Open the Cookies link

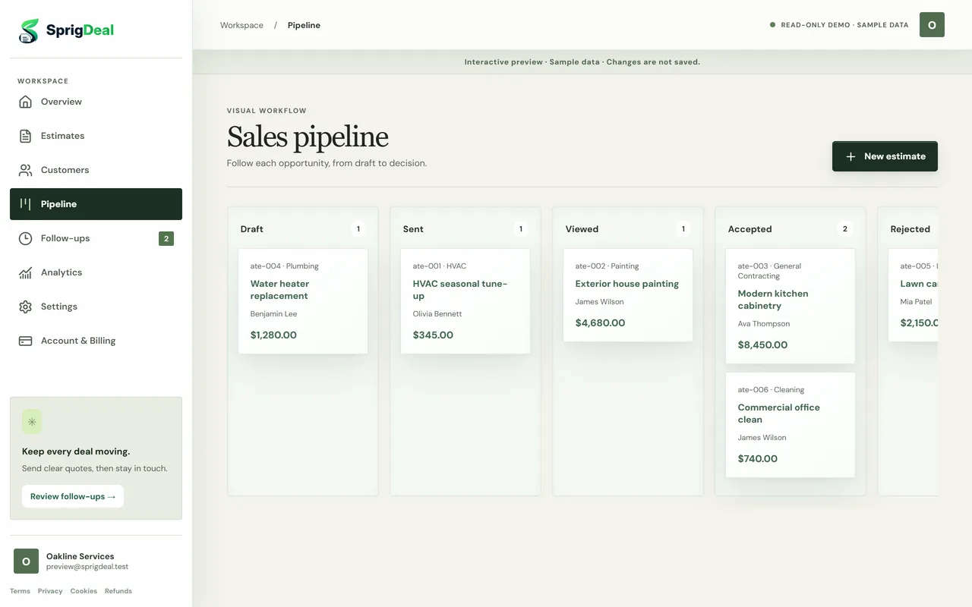coord(84,591)
